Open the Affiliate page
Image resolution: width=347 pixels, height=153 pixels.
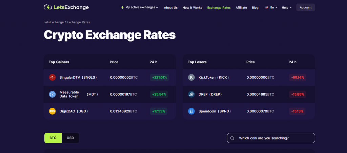click(241, 7)
